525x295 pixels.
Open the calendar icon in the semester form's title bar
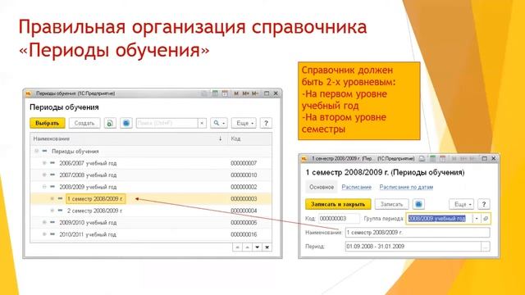point(442,158)
